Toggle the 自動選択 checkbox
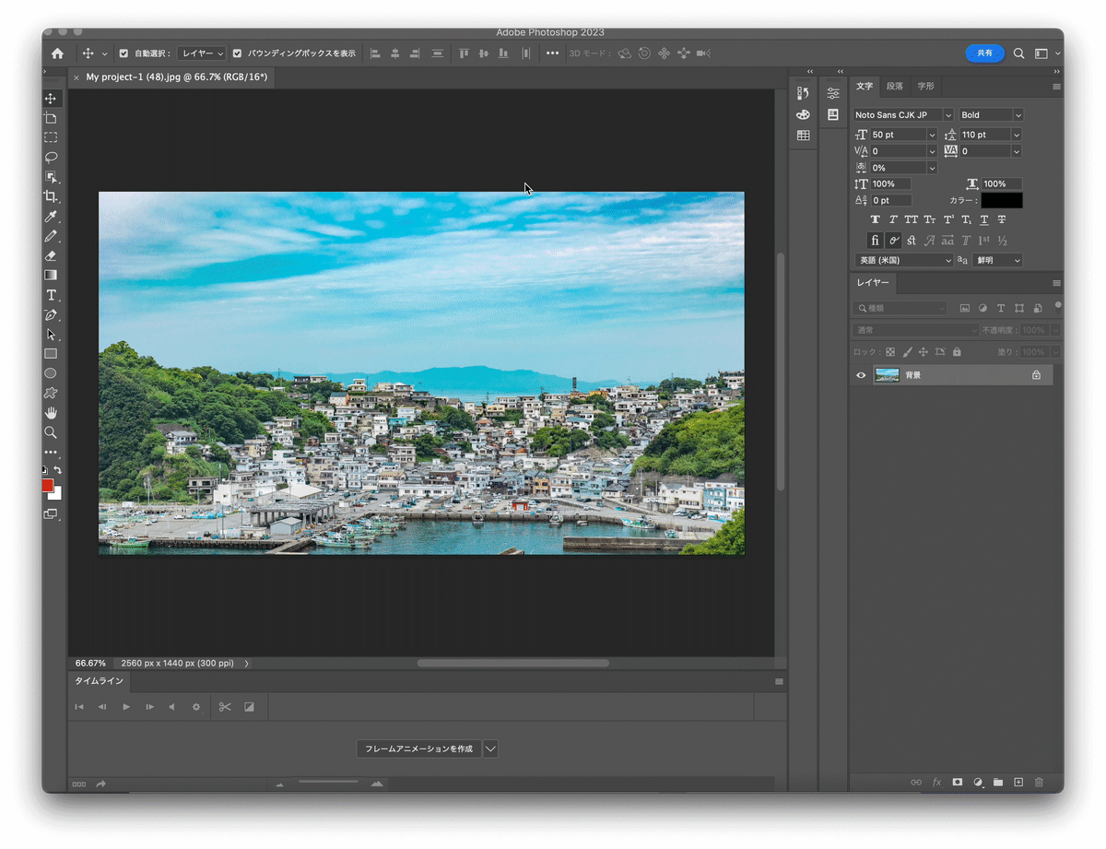 [124, 53]
